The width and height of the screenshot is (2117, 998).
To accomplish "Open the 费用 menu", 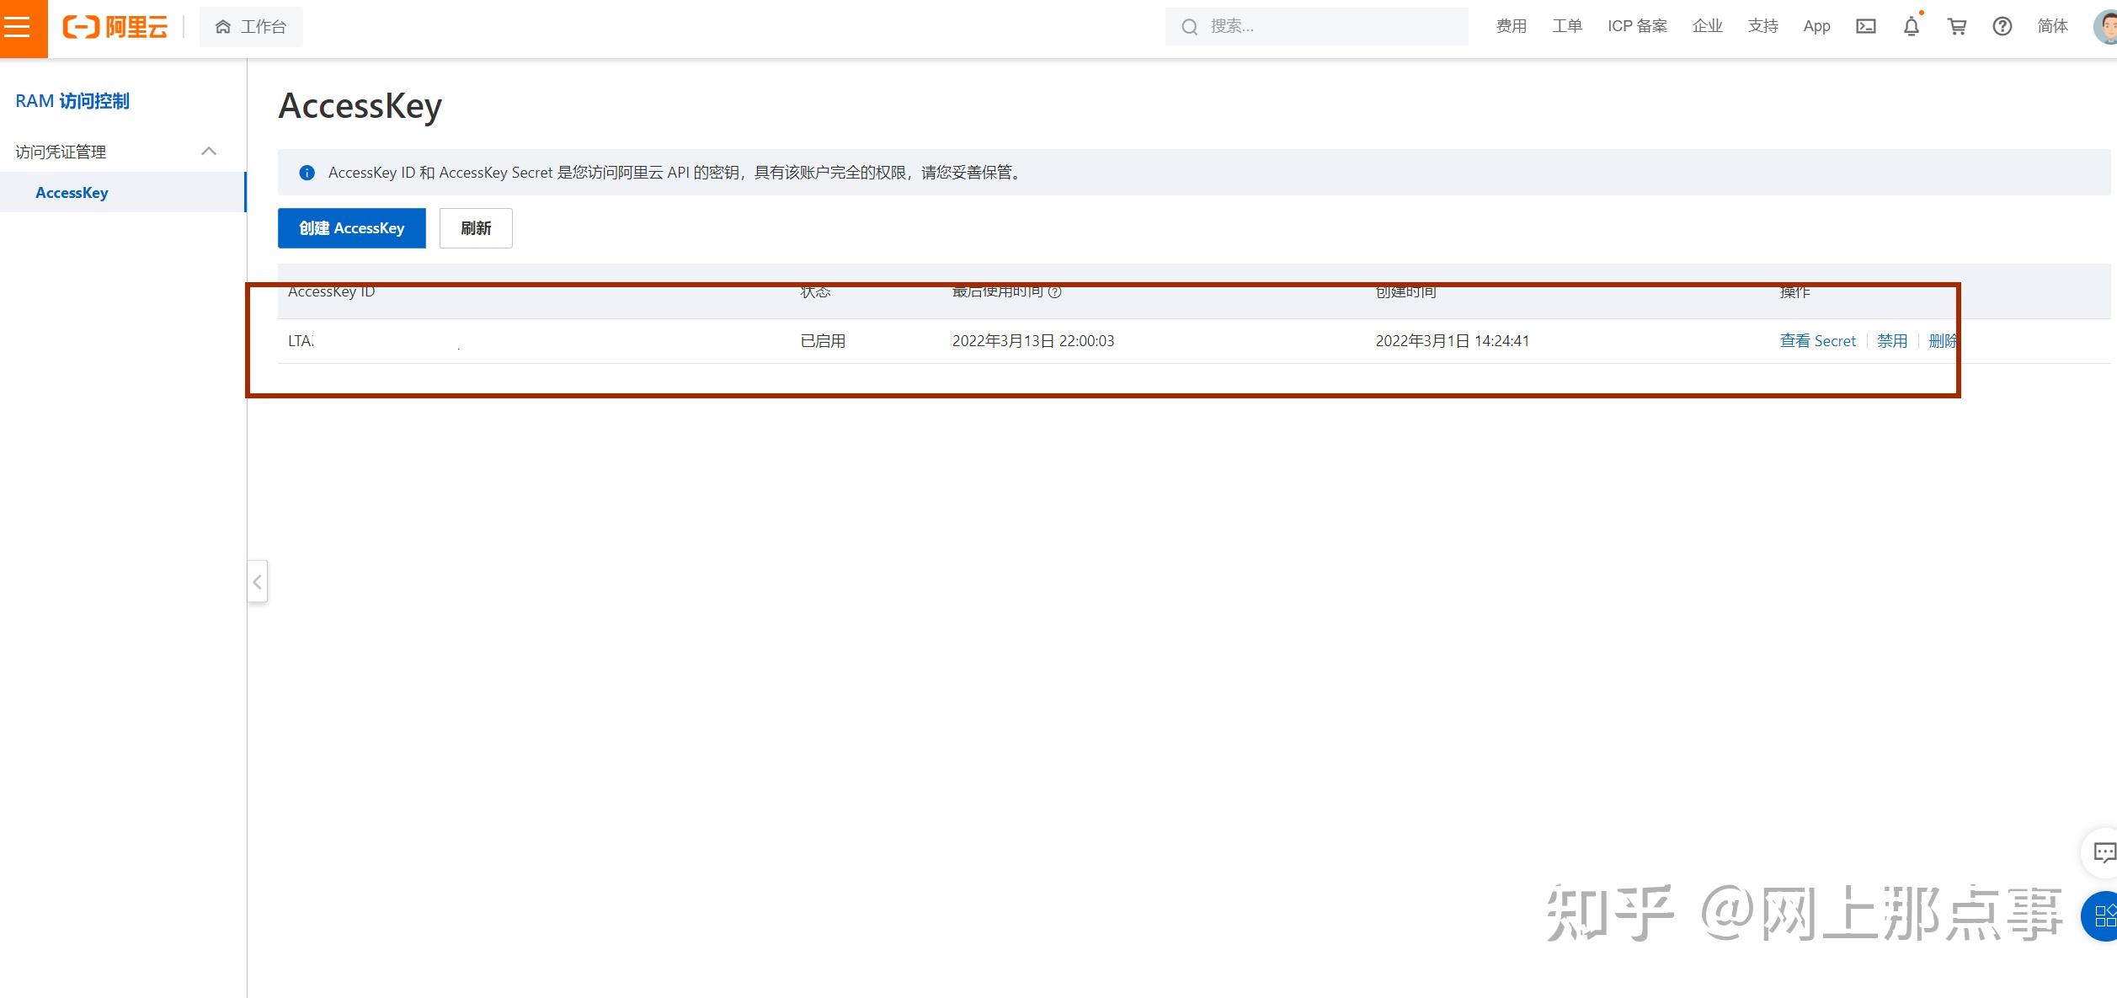I will pos(1511,27).
